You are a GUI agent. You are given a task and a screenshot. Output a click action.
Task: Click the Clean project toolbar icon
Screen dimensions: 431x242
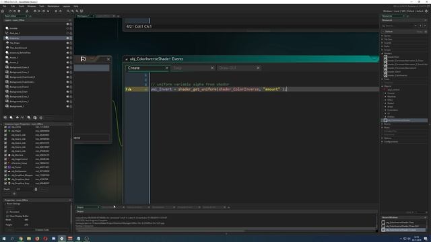(x=48, y=11)
